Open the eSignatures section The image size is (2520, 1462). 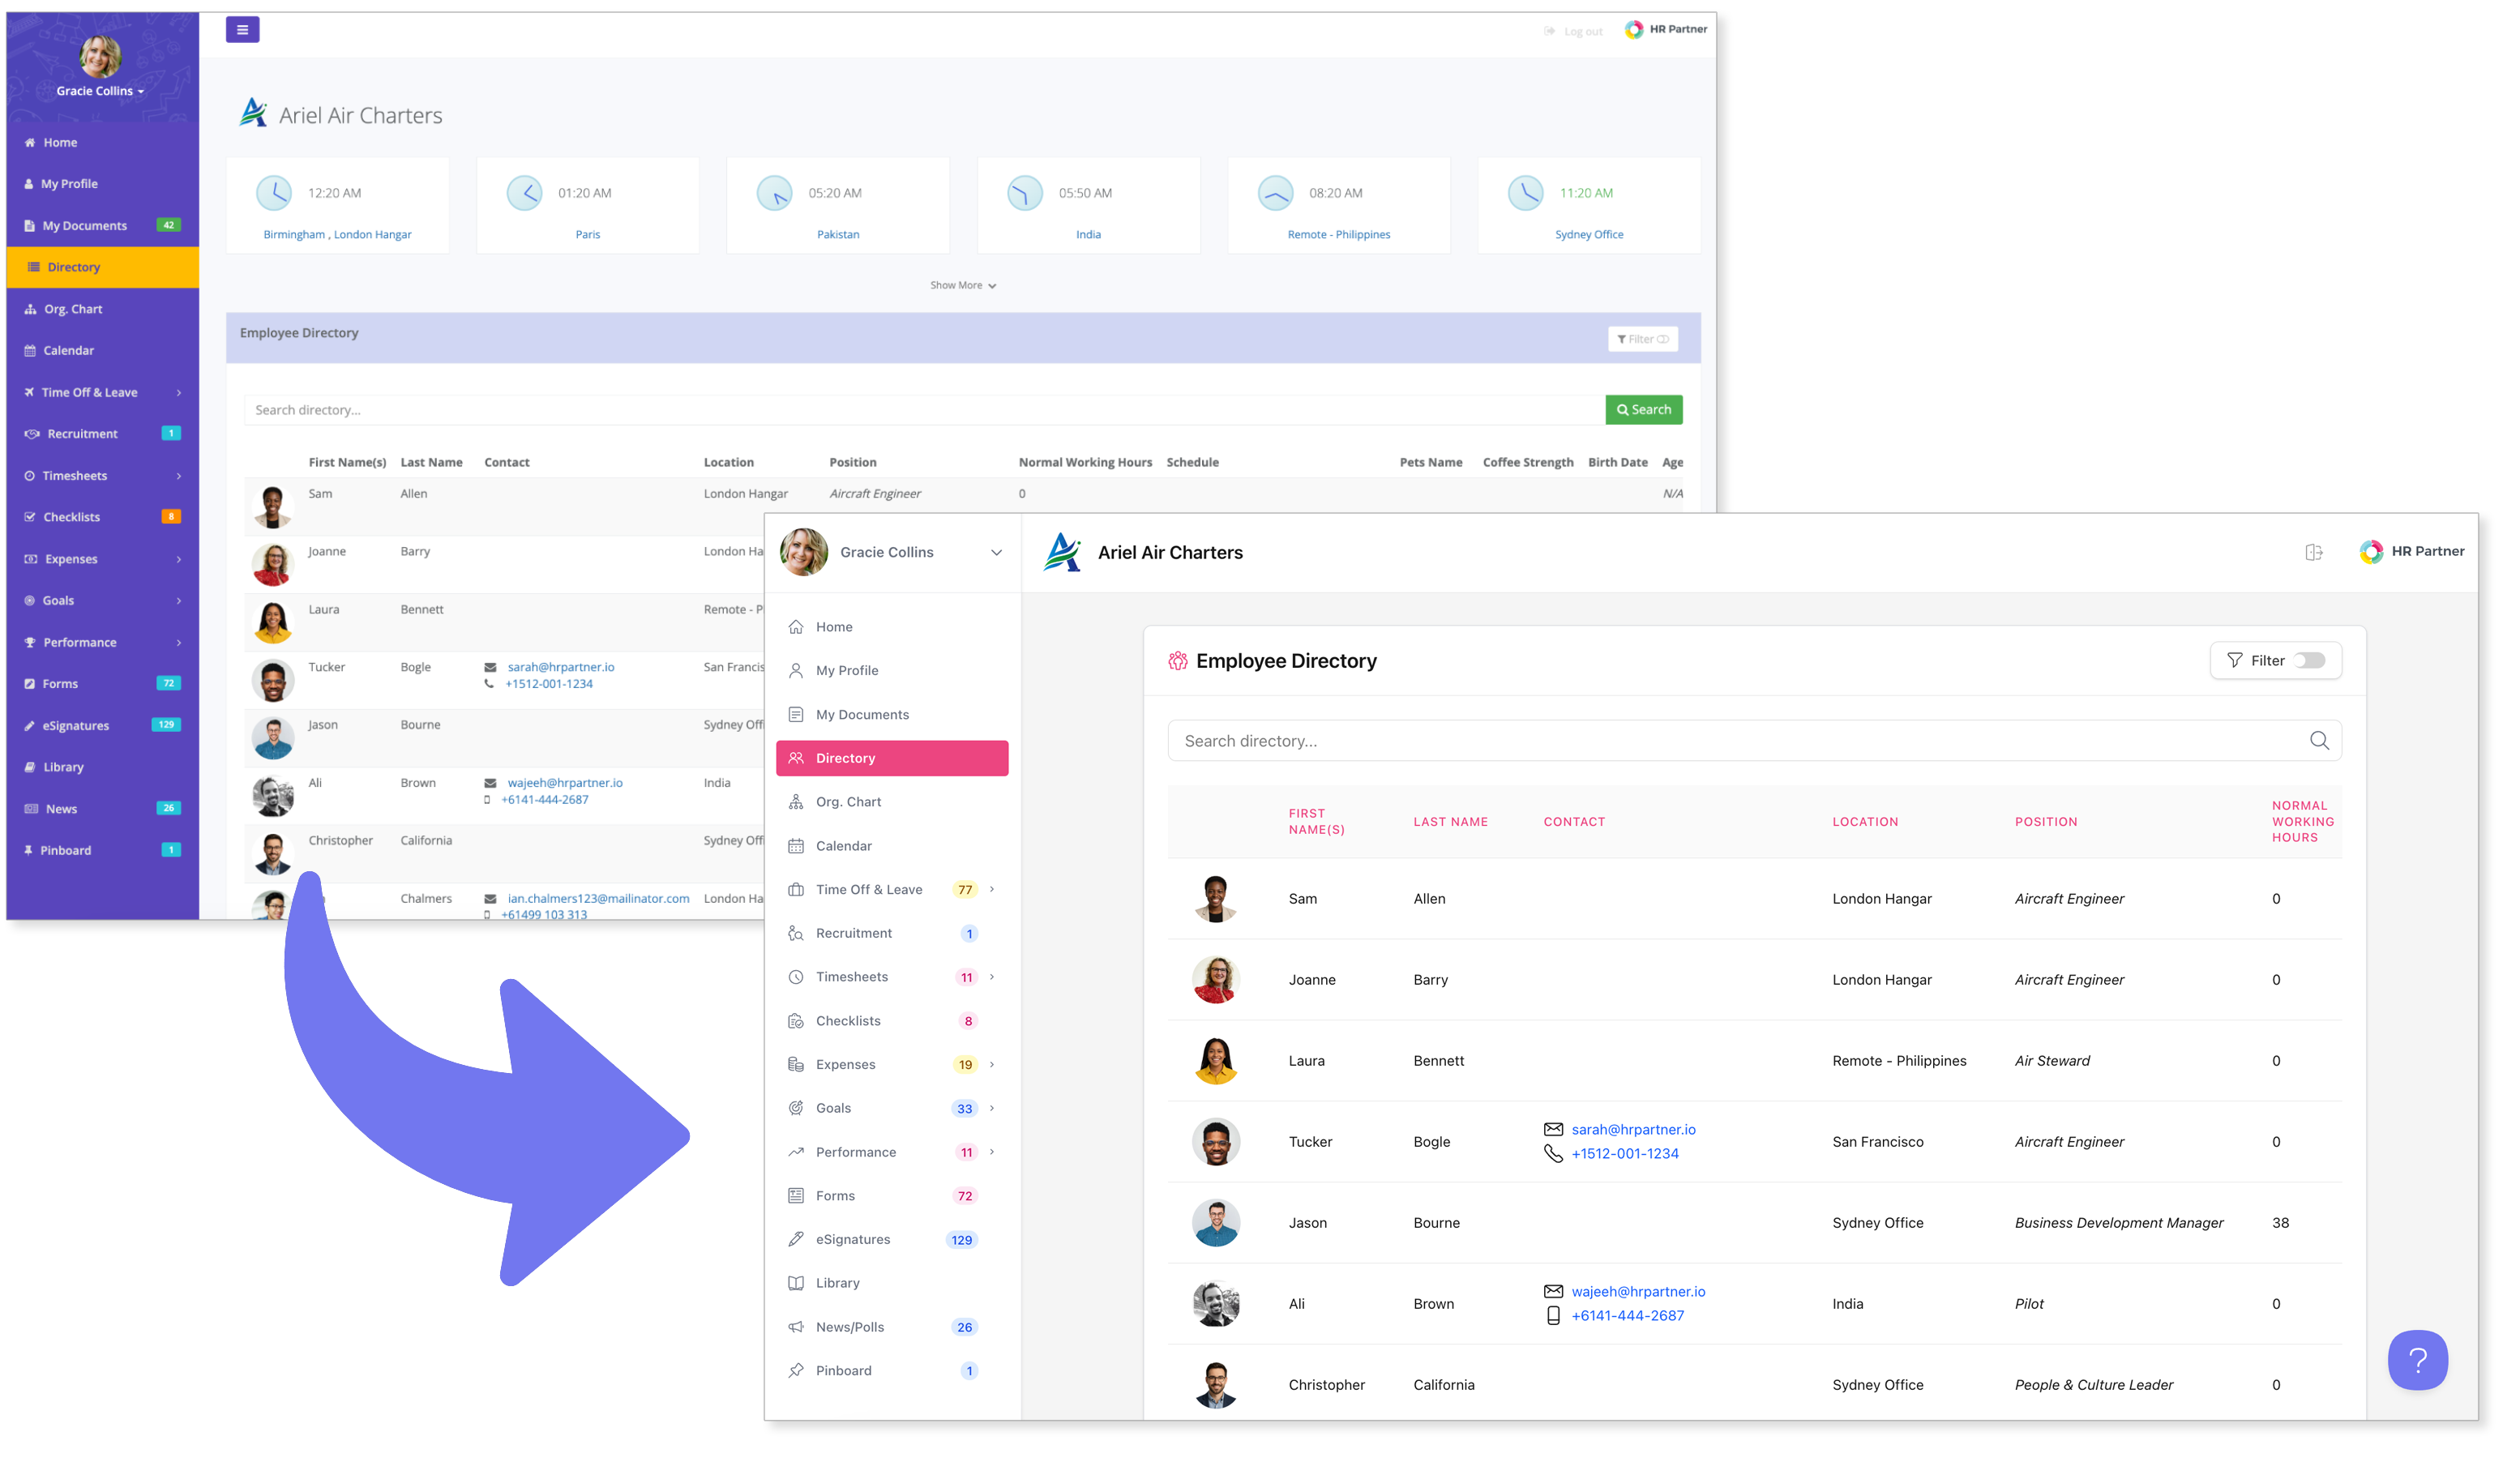(854, 1239)
